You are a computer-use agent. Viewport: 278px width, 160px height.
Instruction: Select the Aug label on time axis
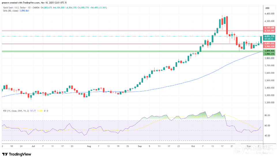tap(89, 146)
